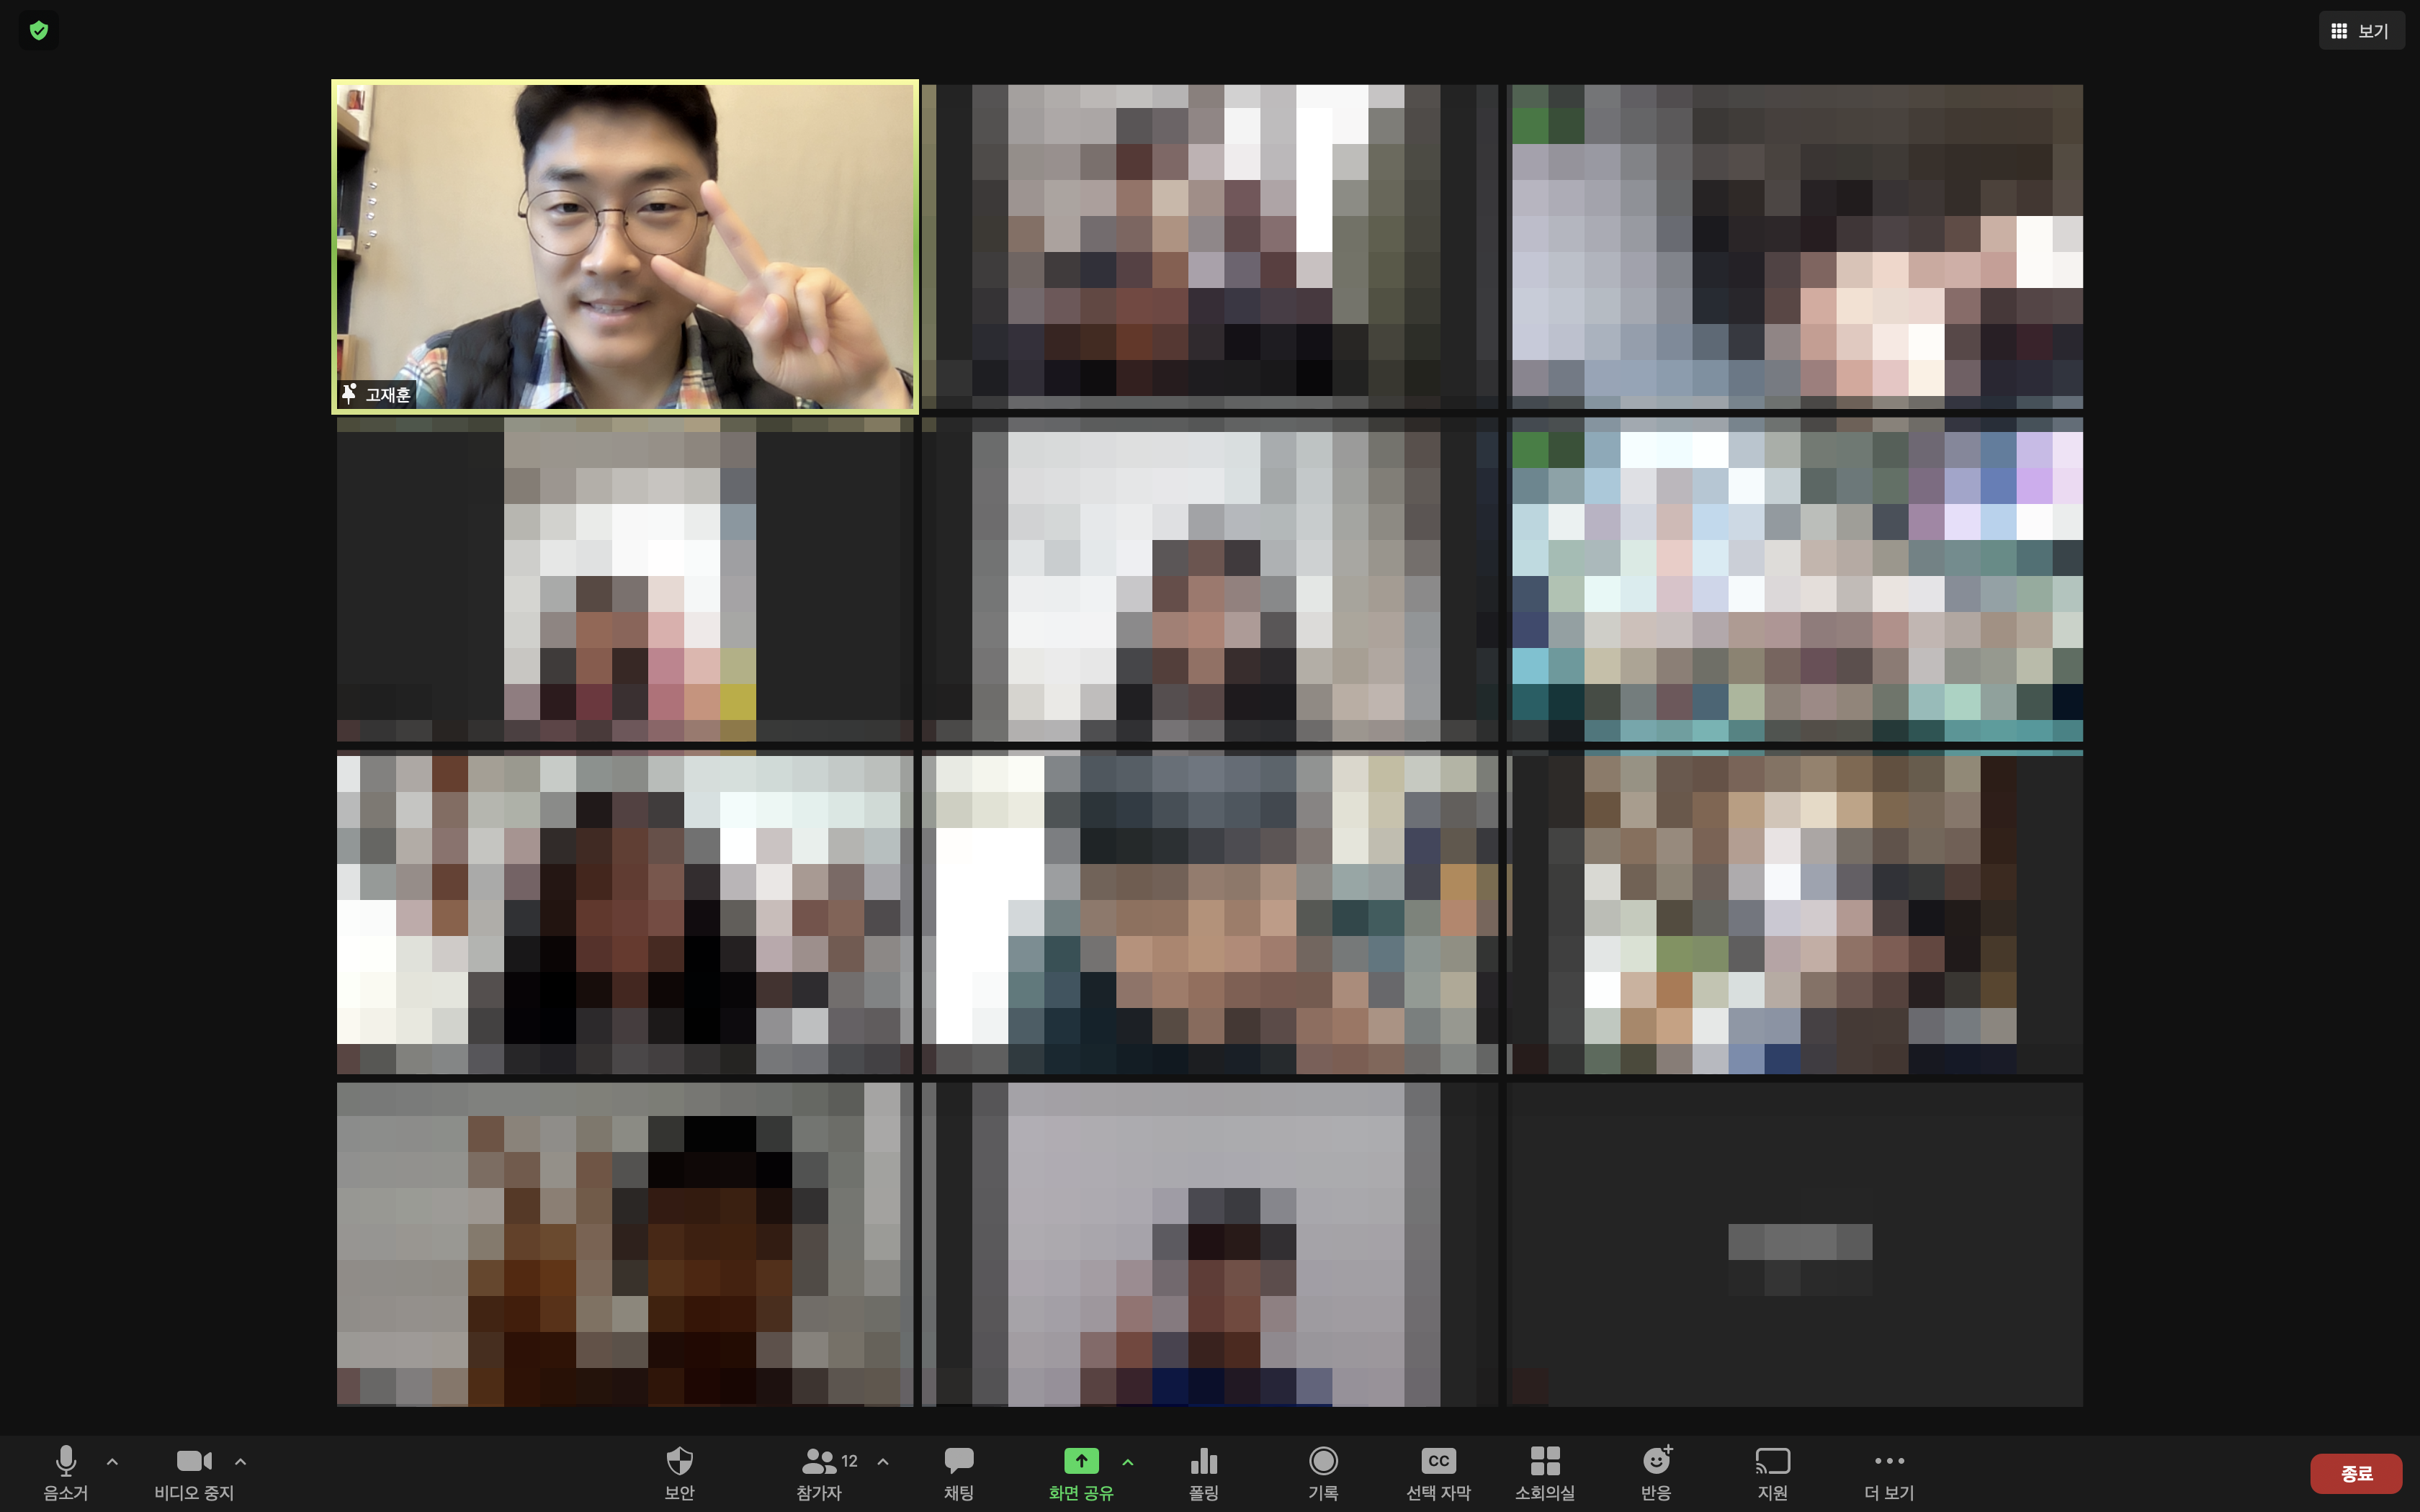Open the 채팅 chat bubble
The height and width of the screenshot is (1512, 2420).
pyautogui.click(x=958, y=1471)
